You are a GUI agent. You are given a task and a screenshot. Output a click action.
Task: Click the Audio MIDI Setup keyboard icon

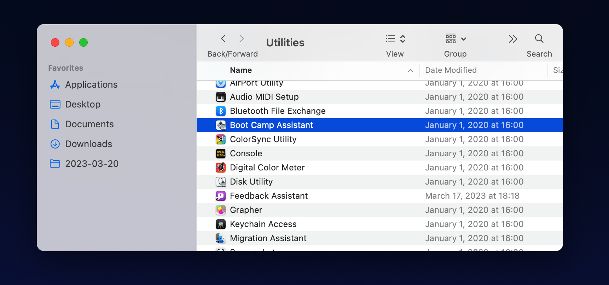221,97
